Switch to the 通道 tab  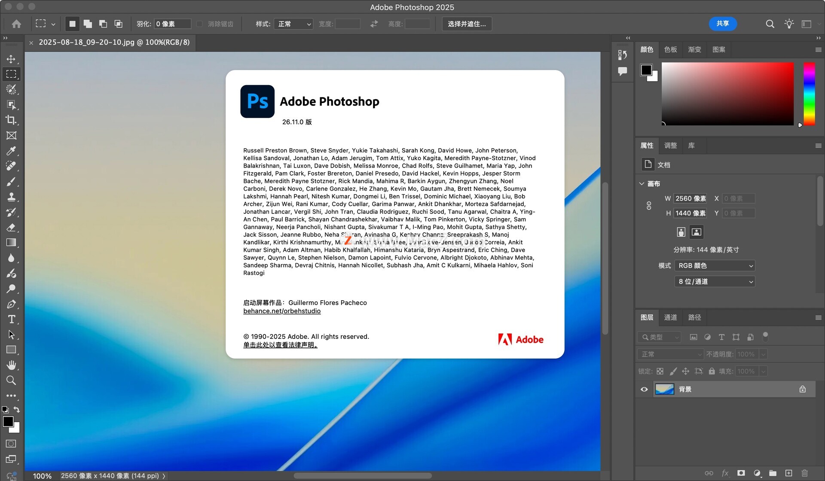(x=670, y=317)
